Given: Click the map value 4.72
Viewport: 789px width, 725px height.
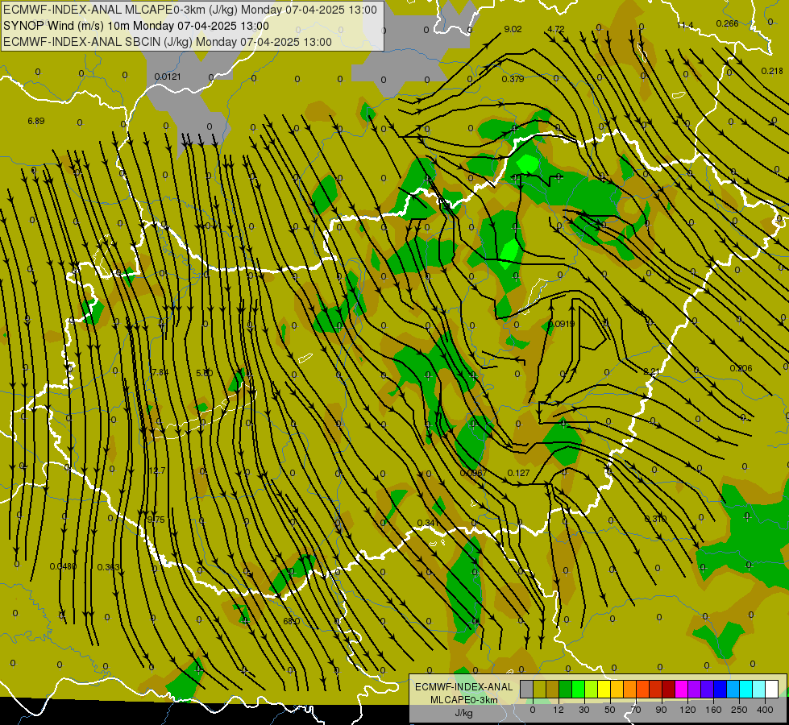Looking at the screenshot, I should [556, 29].
